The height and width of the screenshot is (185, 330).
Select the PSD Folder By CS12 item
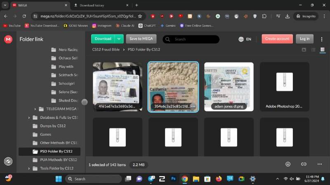tap(49, 151)
